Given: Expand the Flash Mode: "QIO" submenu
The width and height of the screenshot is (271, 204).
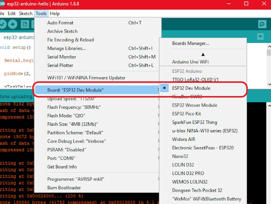Looking at the screenshot, I should (98, 116).
